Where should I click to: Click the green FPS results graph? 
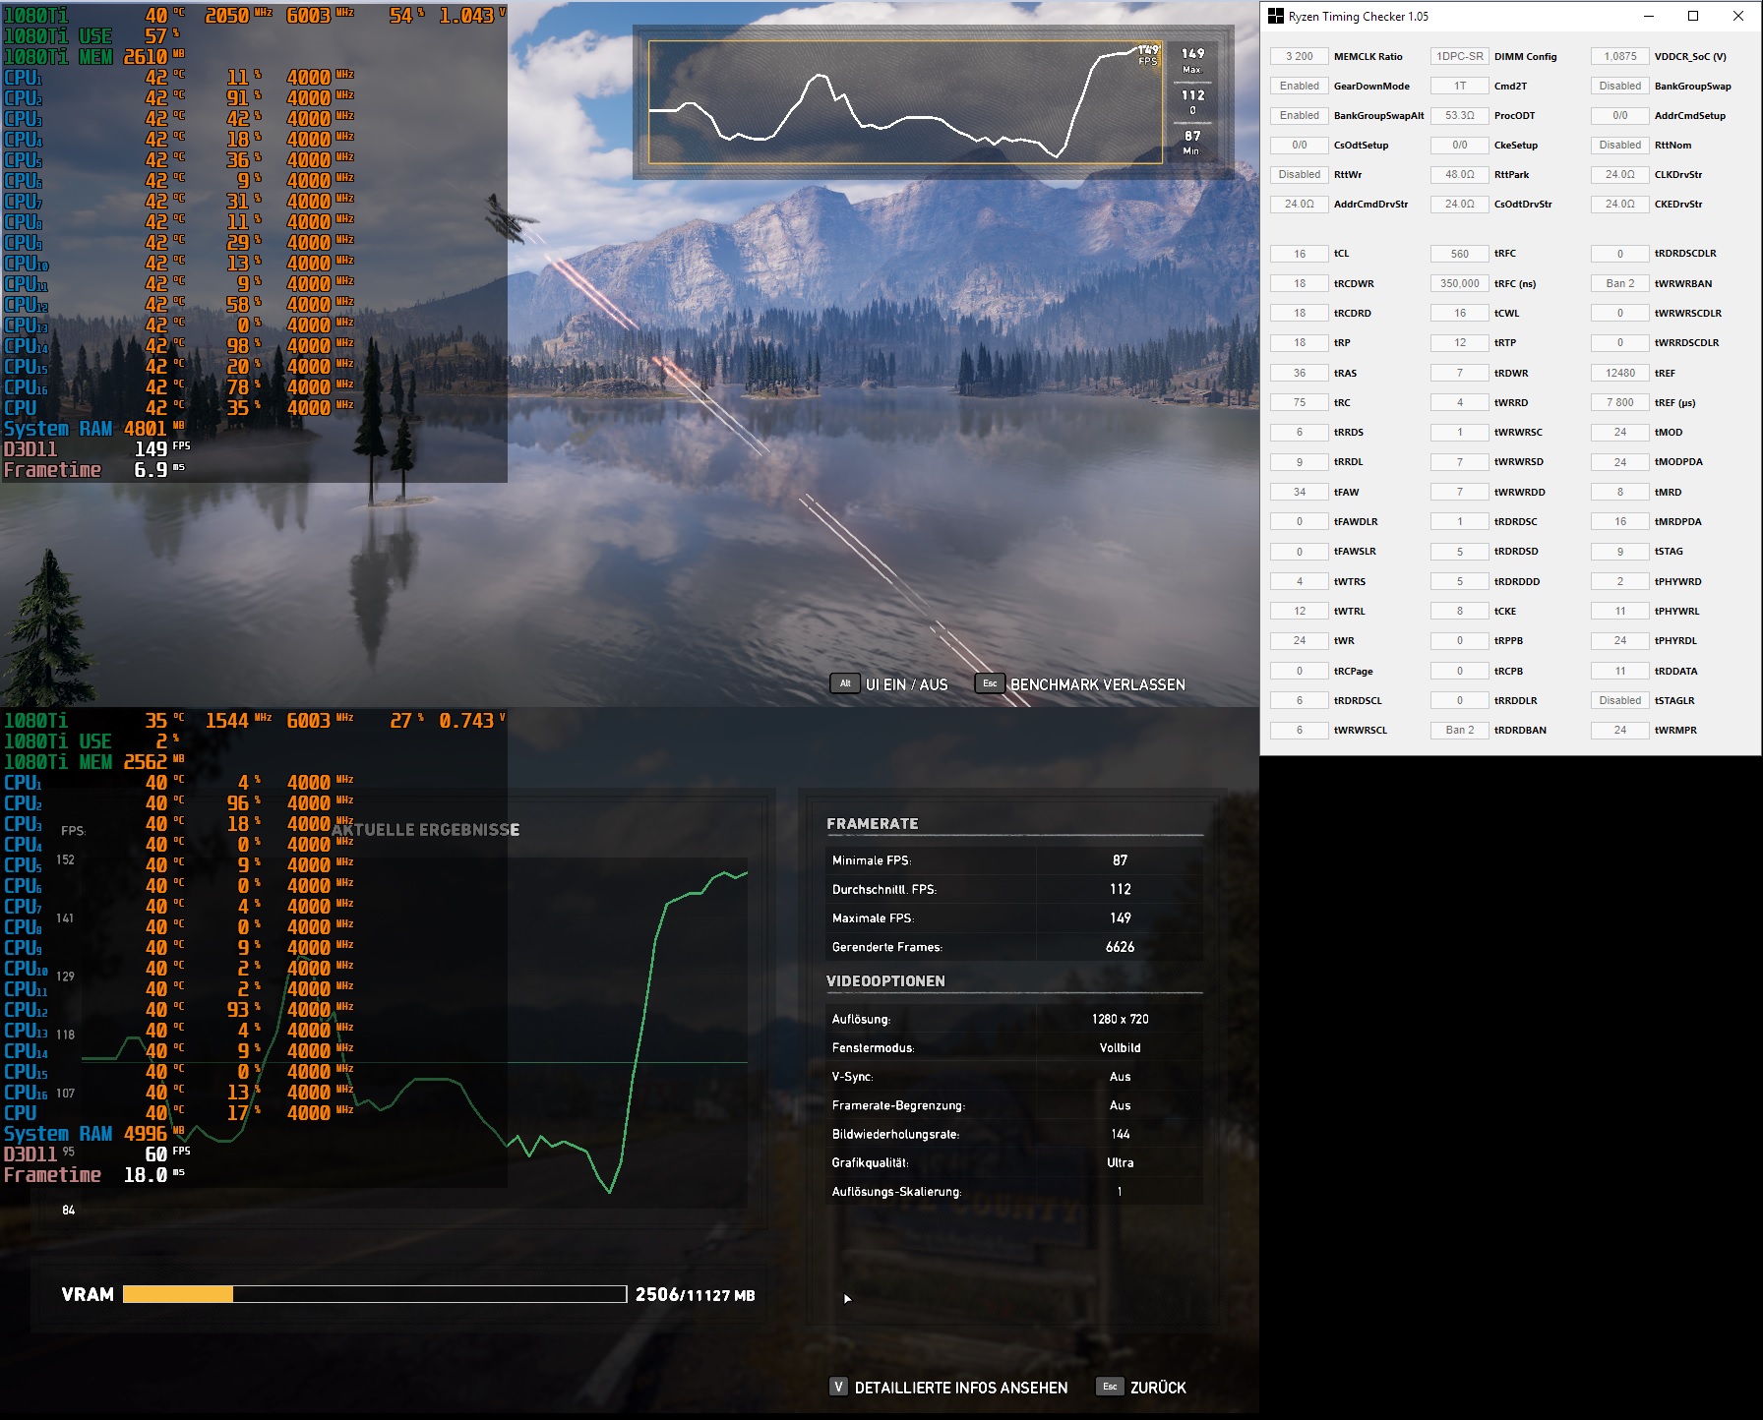point(414,1033)
